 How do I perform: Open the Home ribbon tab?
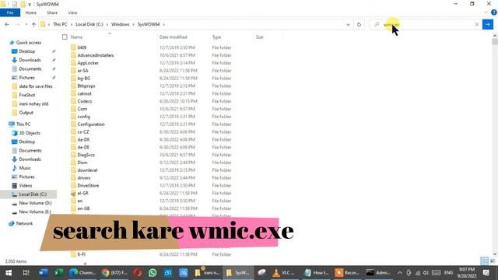point(31,12)
